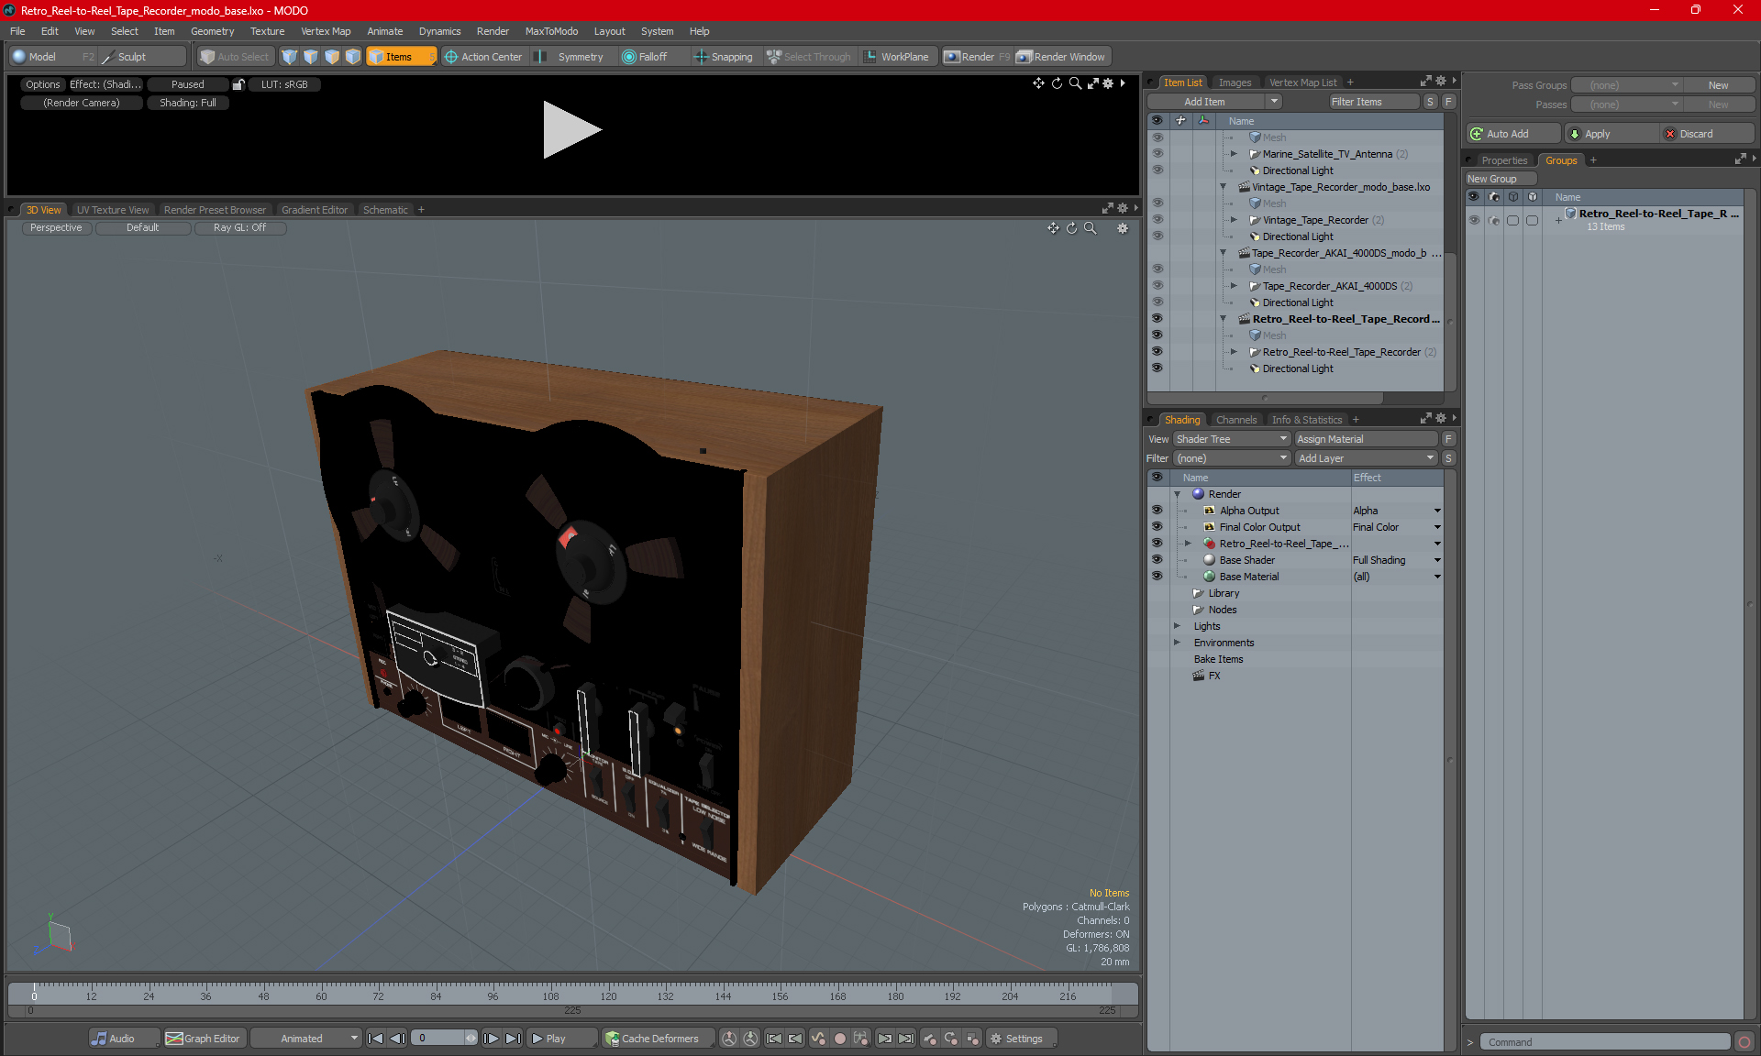Expand the Lights group in Shader Tree
This screenshot has height=1056, width=1761.
(1177, 626)
